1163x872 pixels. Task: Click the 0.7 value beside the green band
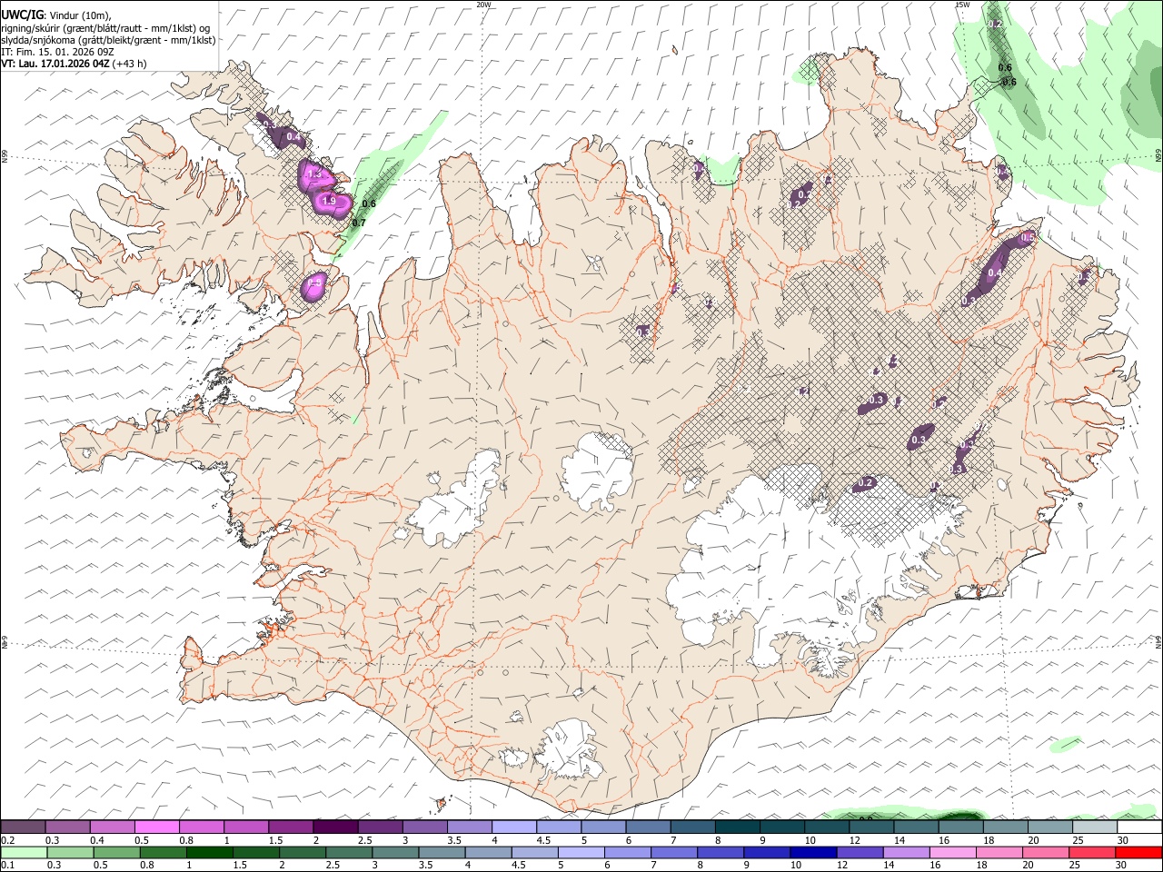point(358,223)
